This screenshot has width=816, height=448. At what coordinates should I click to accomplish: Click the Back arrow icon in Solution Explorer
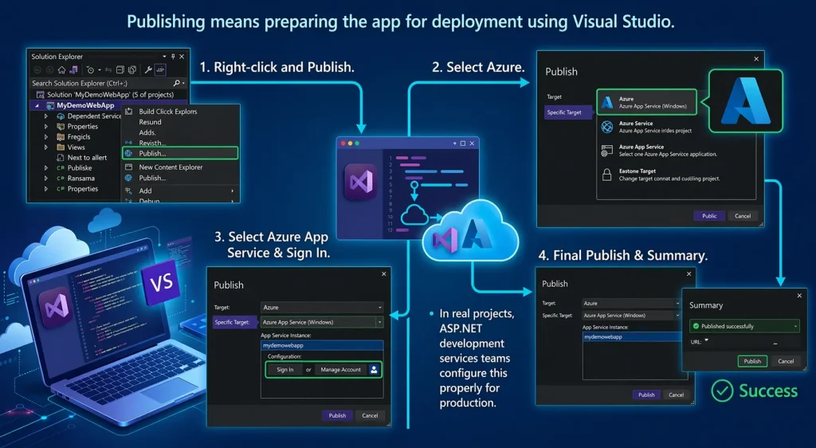tap(37, 69)
